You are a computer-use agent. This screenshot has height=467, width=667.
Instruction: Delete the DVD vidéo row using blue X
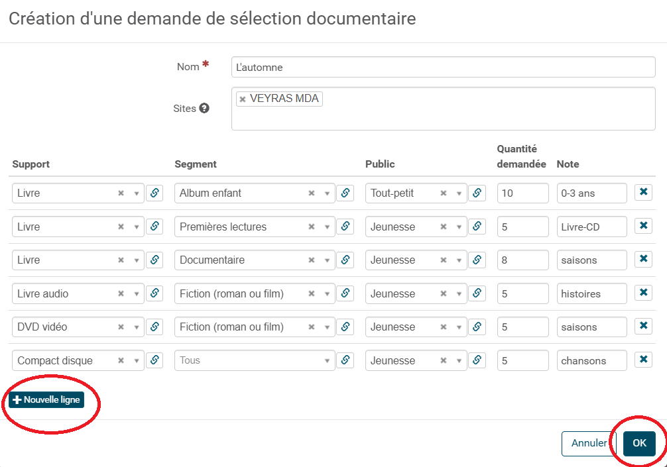click(x=642, y=326)
